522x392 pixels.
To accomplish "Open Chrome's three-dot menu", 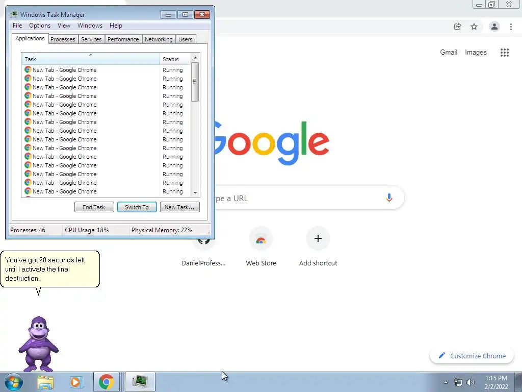I will pyautogui.click(x=511, y=27).
